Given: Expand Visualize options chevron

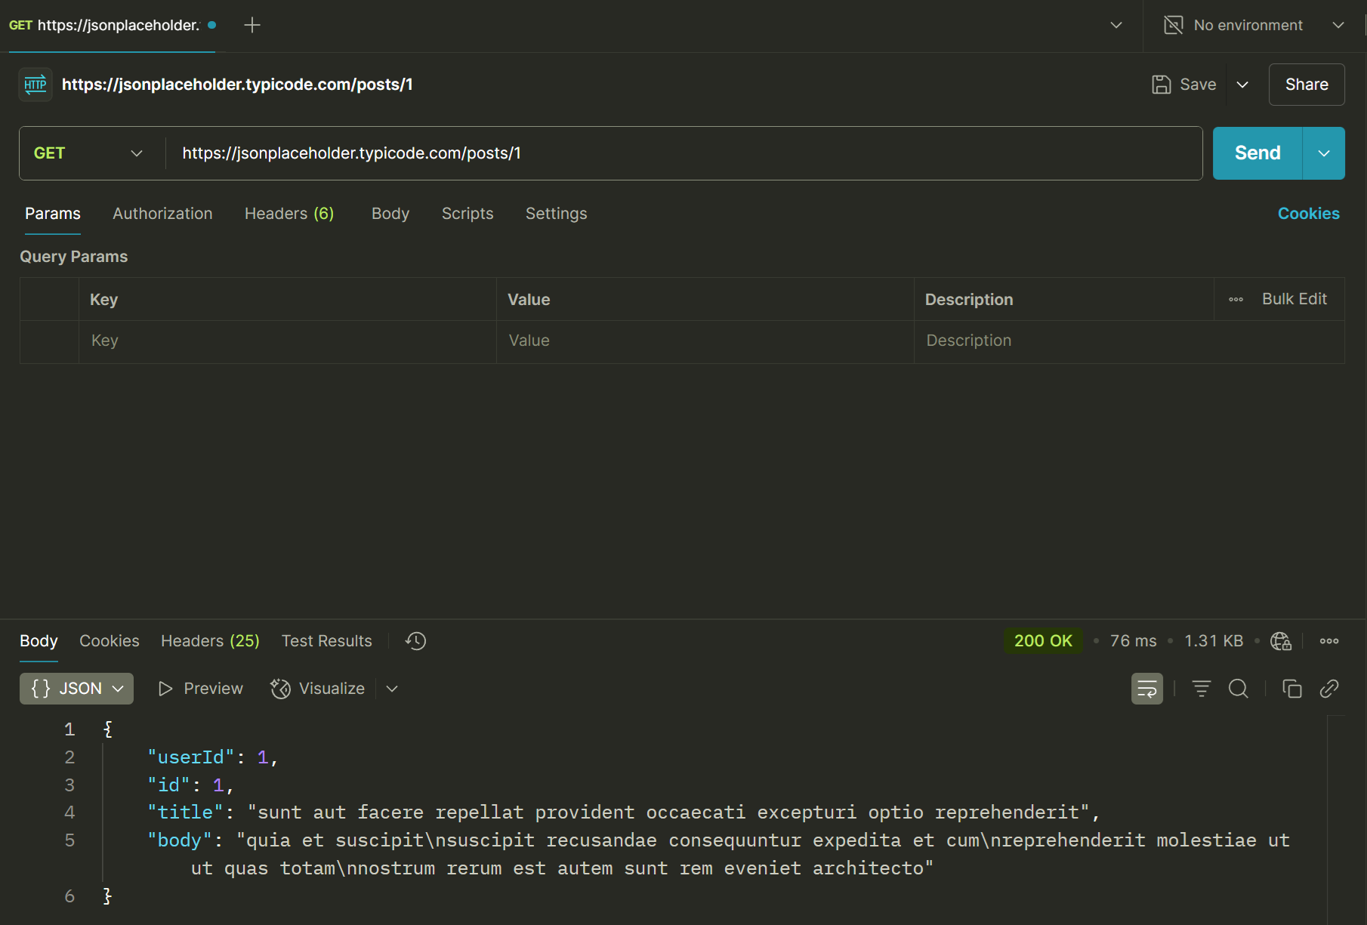Looking at the screenshot, I should [392, 689].
